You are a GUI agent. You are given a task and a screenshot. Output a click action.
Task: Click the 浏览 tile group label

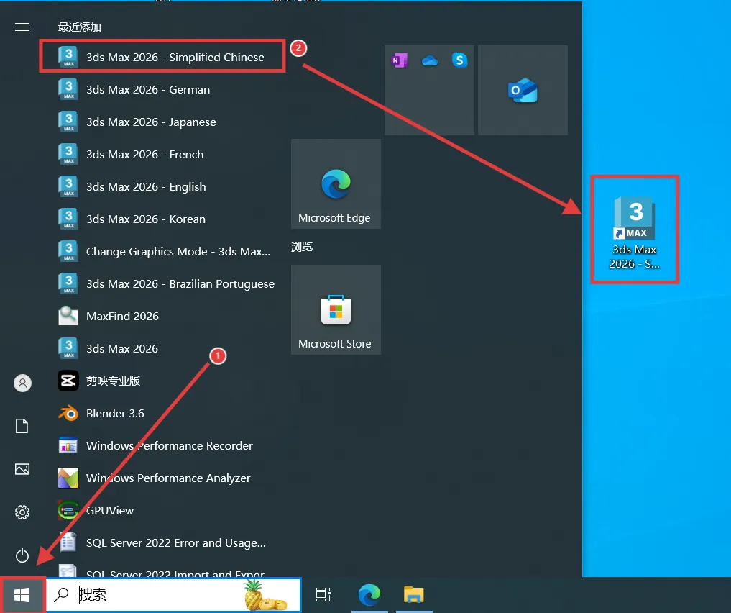[x=302, y=247]
